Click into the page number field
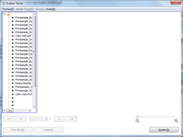Viewport: 183px width, 137px height. coord(38,119)
